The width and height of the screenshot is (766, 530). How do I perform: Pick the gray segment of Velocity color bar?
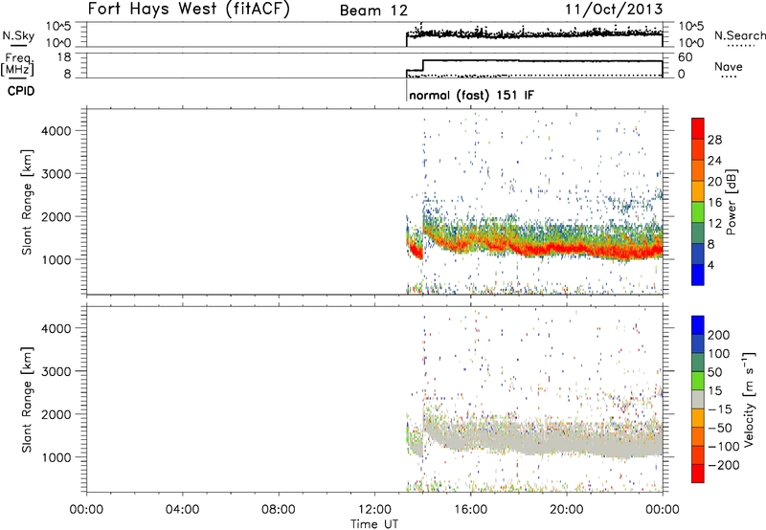point(698,399)
